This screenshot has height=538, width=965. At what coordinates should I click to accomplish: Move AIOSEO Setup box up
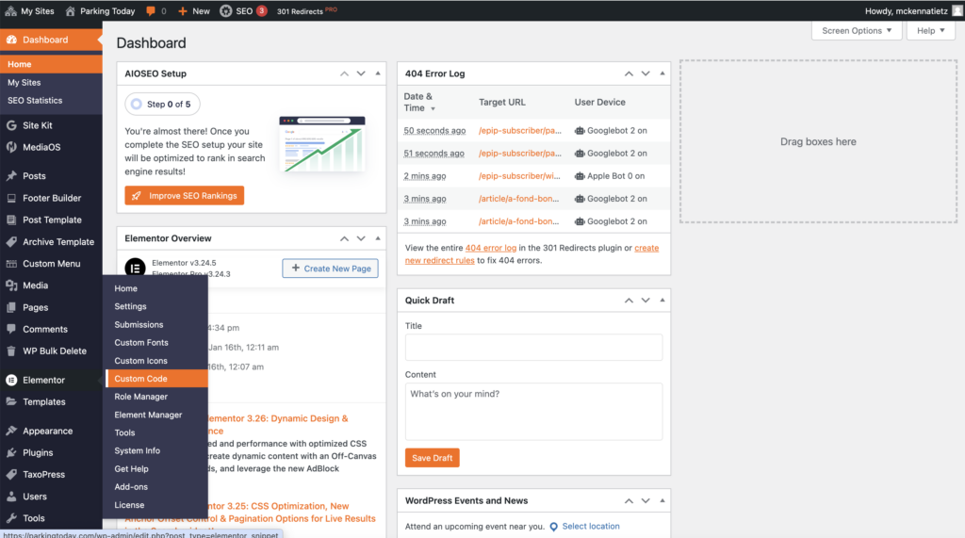(x=344, y=73)
